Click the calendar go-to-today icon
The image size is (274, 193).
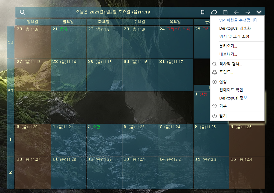[225, 12]
